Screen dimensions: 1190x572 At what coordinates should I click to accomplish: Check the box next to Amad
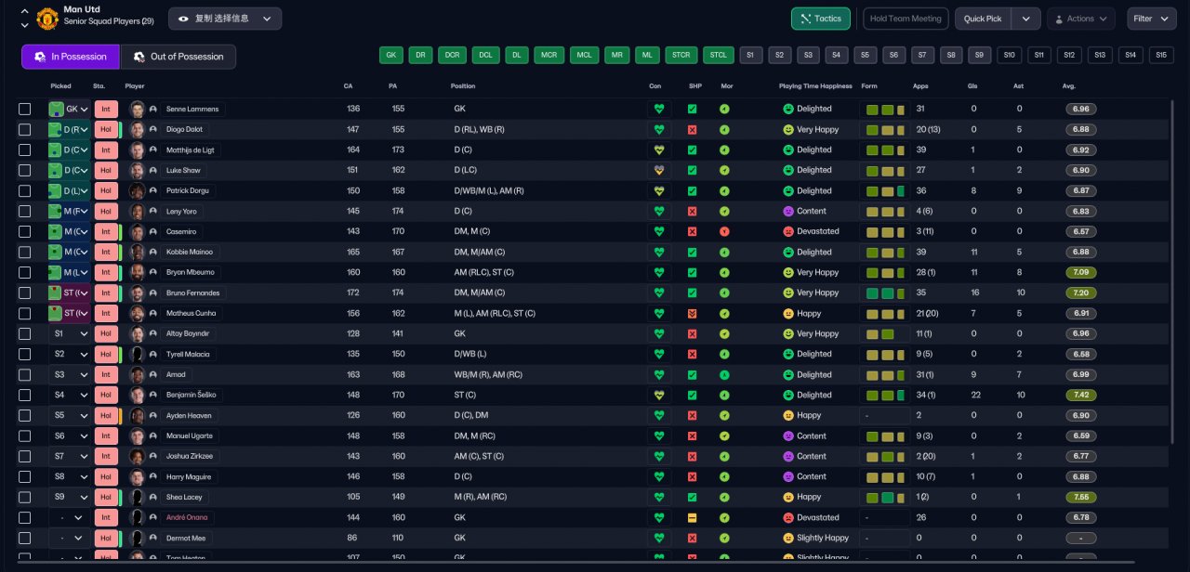25,374
